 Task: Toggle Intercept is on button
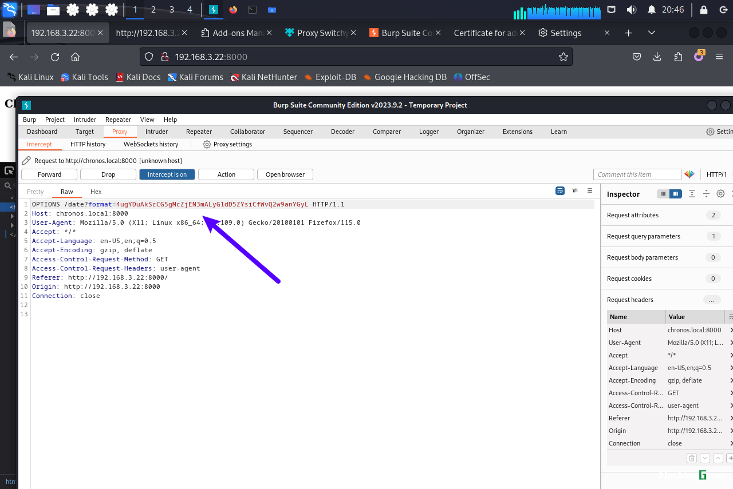coord(167,174)
